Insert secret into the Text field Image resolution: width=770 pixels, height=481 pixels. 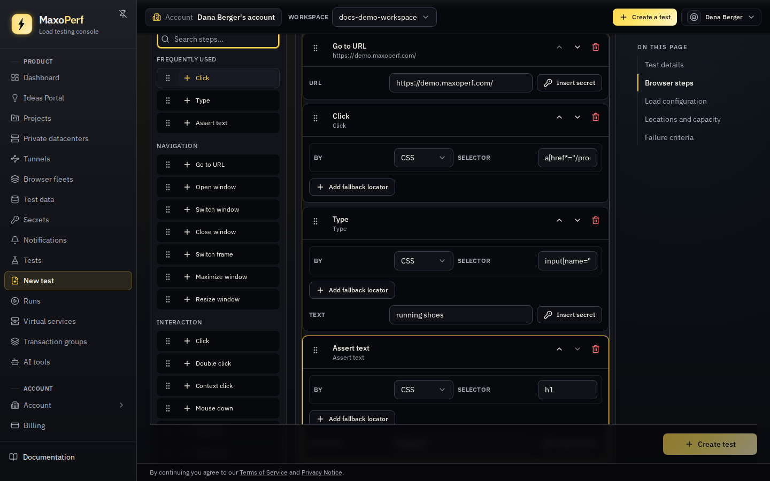[x=569, y=315]
